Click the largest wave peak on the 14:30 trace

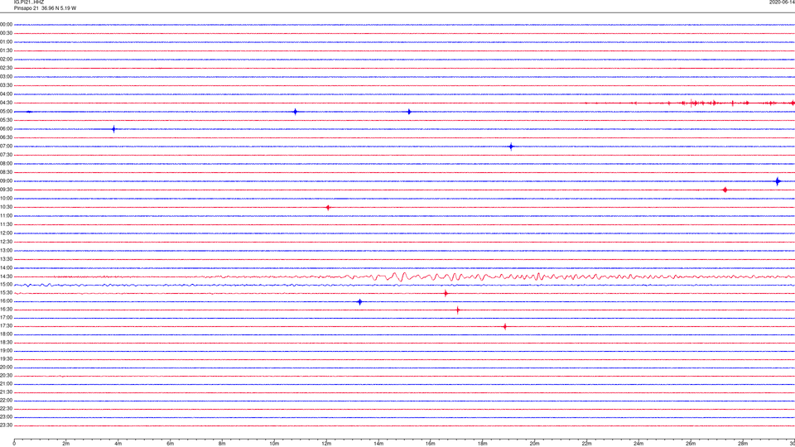point(403,276)
